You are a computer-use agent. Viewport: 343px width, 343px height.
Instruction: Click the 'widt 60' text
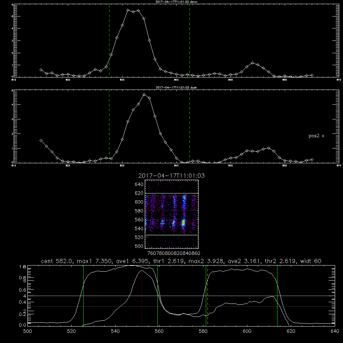point(311,261)
